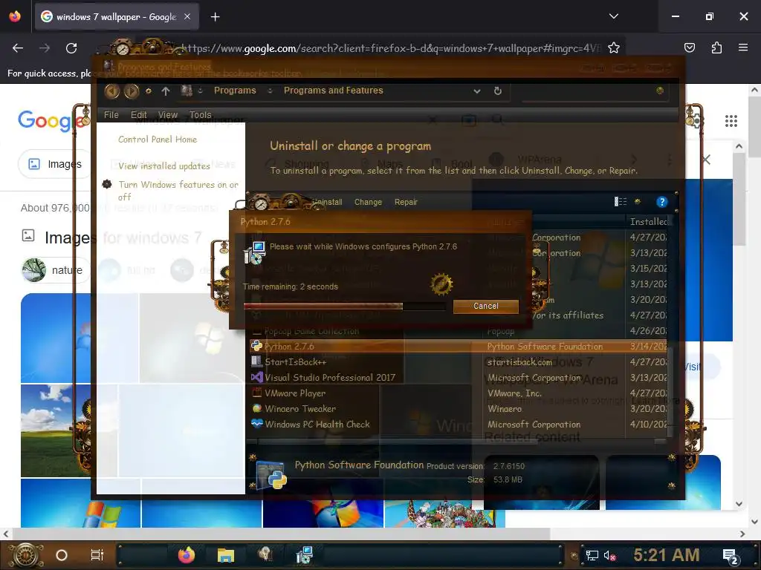Click the Programs and Features breadcrumb
The height and width of the screenshot is (570, 761).
pyautogui.click(x=334, y=91)
